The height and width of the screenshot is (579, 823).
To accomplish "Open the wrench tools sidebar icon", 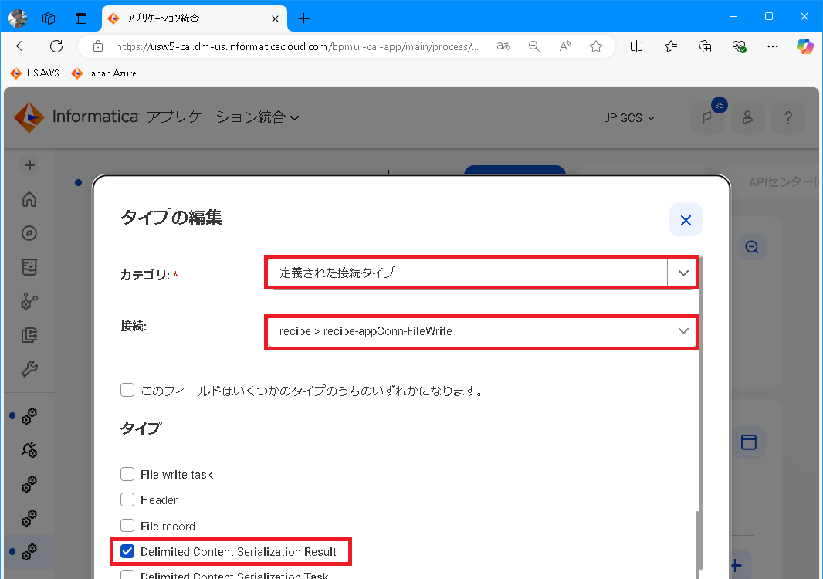I will pos(29,369).
